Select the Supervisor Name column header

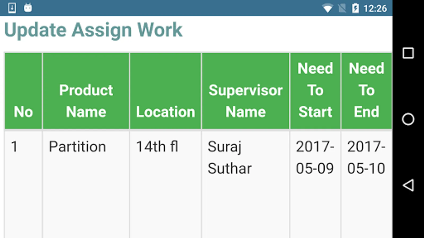click(246, 91)
